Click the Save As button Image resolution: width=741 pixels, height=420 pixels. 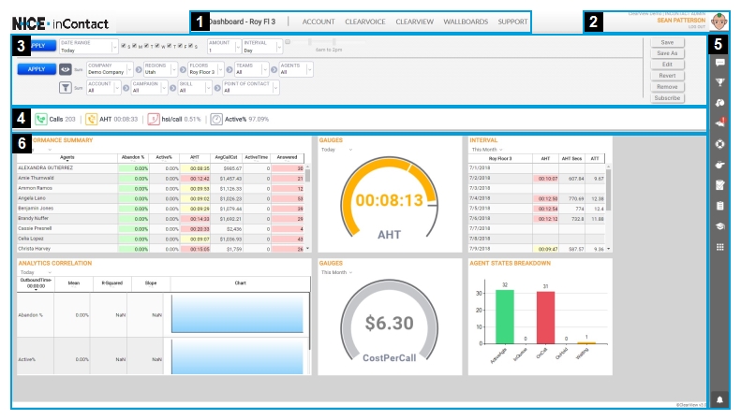tap(666, 53)
